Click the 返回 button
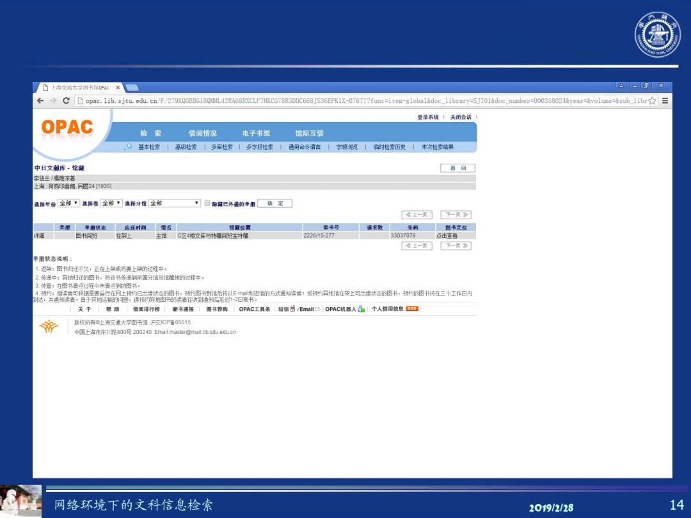The height and width of the screenshot is (518, 691). (x=458, y=168)
